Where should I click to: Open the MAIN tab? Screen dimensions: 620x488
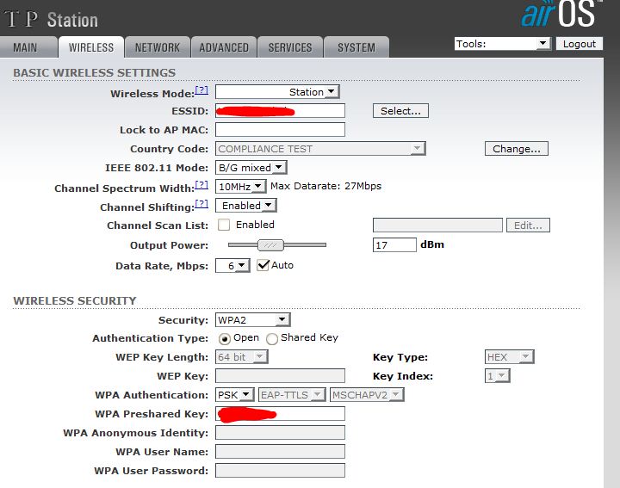point(28,48)
